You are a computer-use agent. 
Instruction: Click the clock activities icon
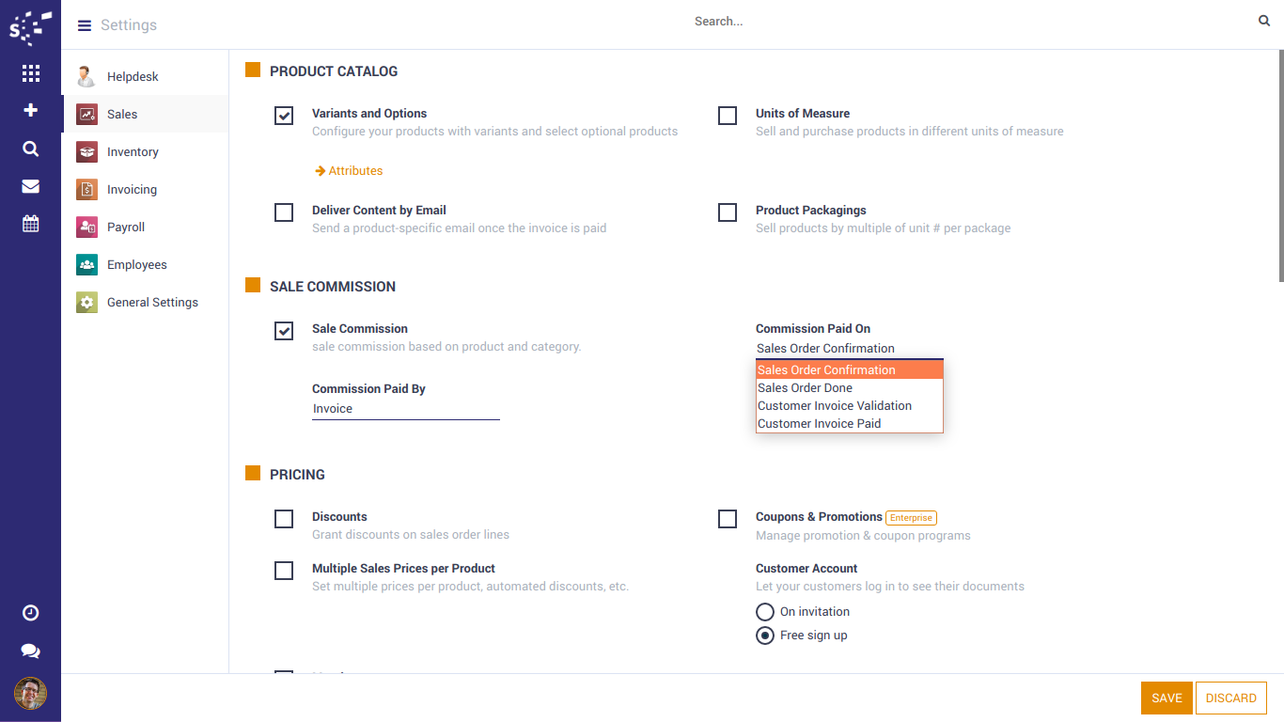[x=30, y=613]
